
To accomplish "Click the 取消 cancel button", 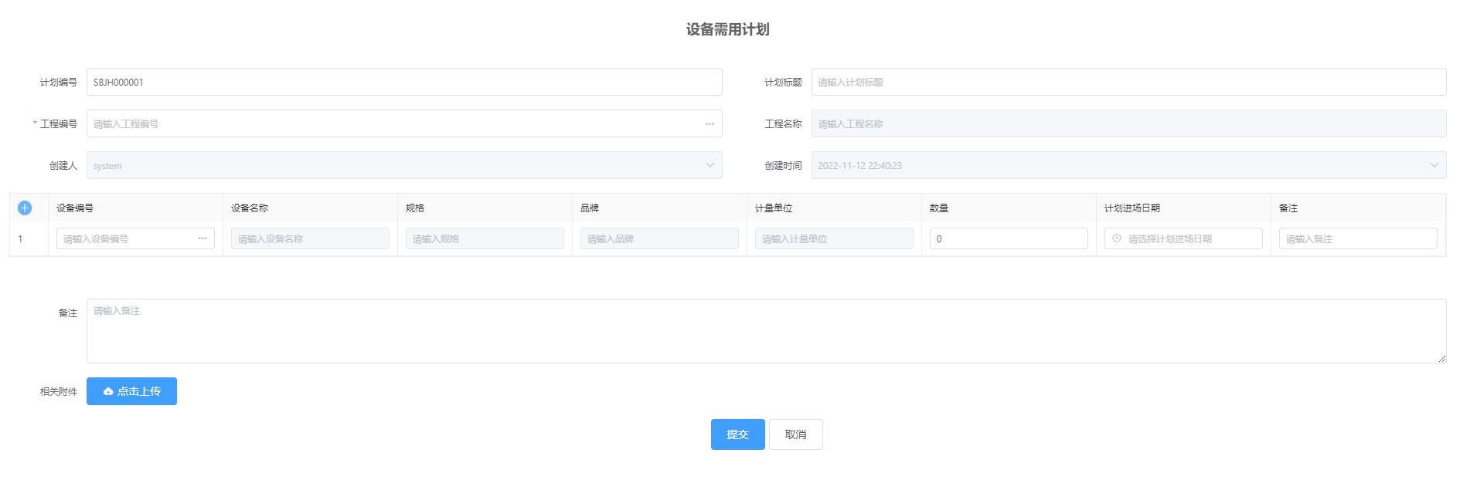I will coord(795,434).
